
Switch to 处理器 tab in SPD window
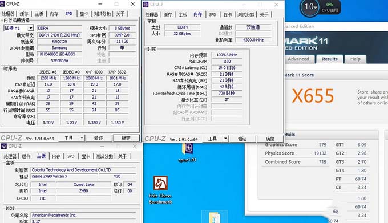point(8,14)
